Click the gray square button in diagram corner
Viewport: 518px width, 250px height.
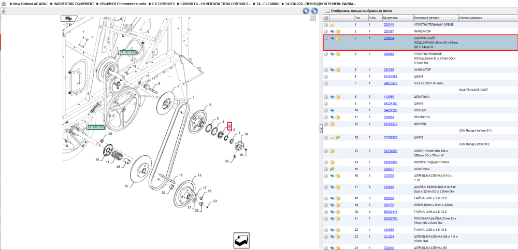click(313, 19)
